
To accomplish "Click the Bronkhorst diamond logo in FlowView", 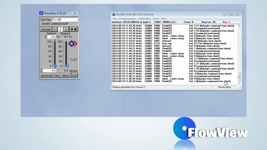I will (x=73, y=43).
